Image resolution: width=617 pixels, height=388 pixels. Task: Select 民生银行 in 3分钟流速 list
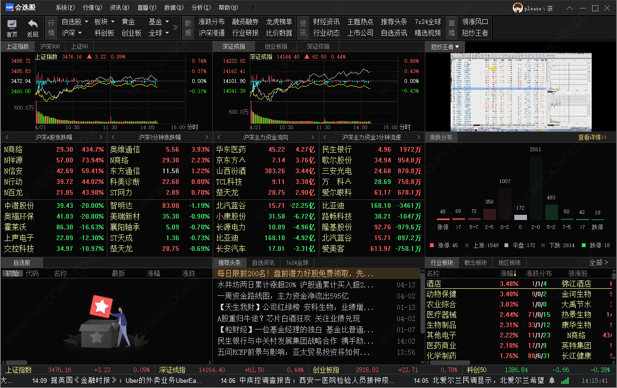pyautogui.click(x=372, y=149)
